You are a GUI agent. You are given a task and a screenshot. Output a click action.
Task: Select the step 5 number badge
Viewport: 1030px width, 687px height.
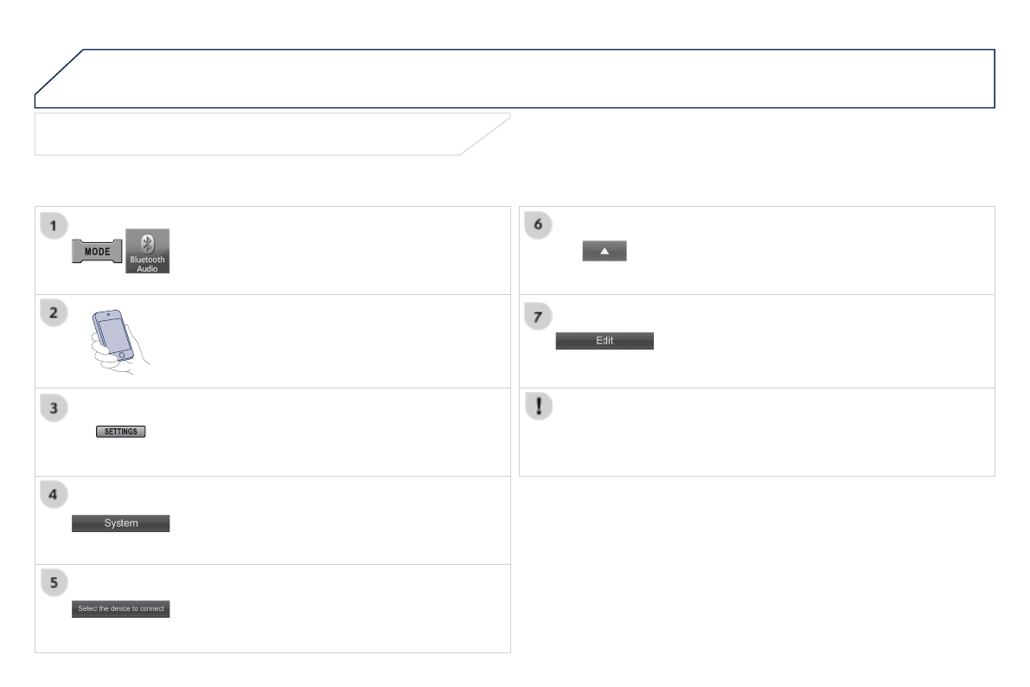pos(54,585)
